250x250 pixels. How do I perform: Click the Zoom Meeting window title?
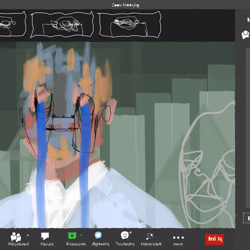tap(125, 5)
